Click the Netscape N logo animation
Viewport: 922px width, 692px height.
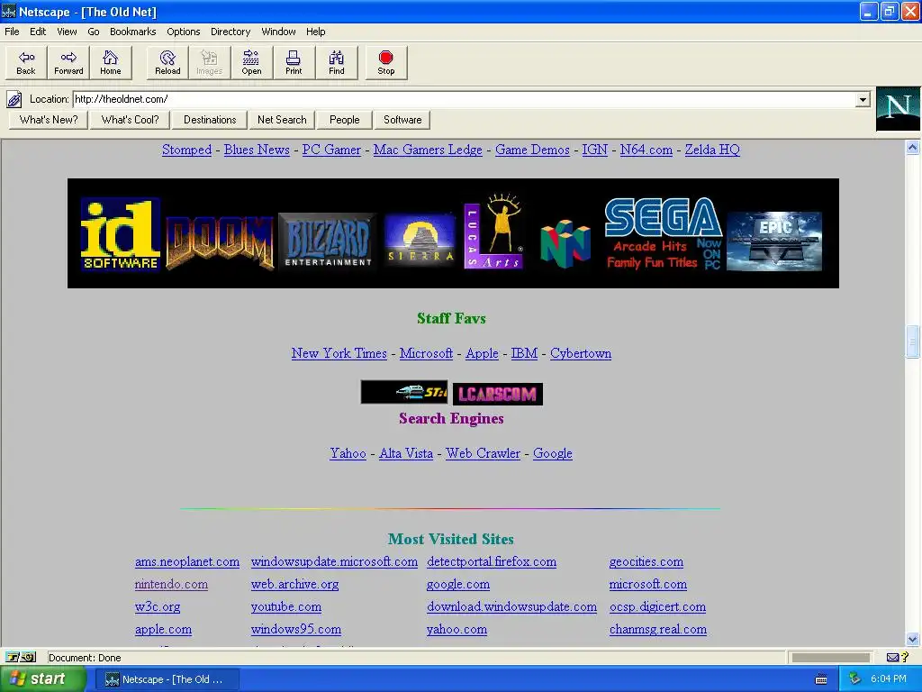[898, 108]
